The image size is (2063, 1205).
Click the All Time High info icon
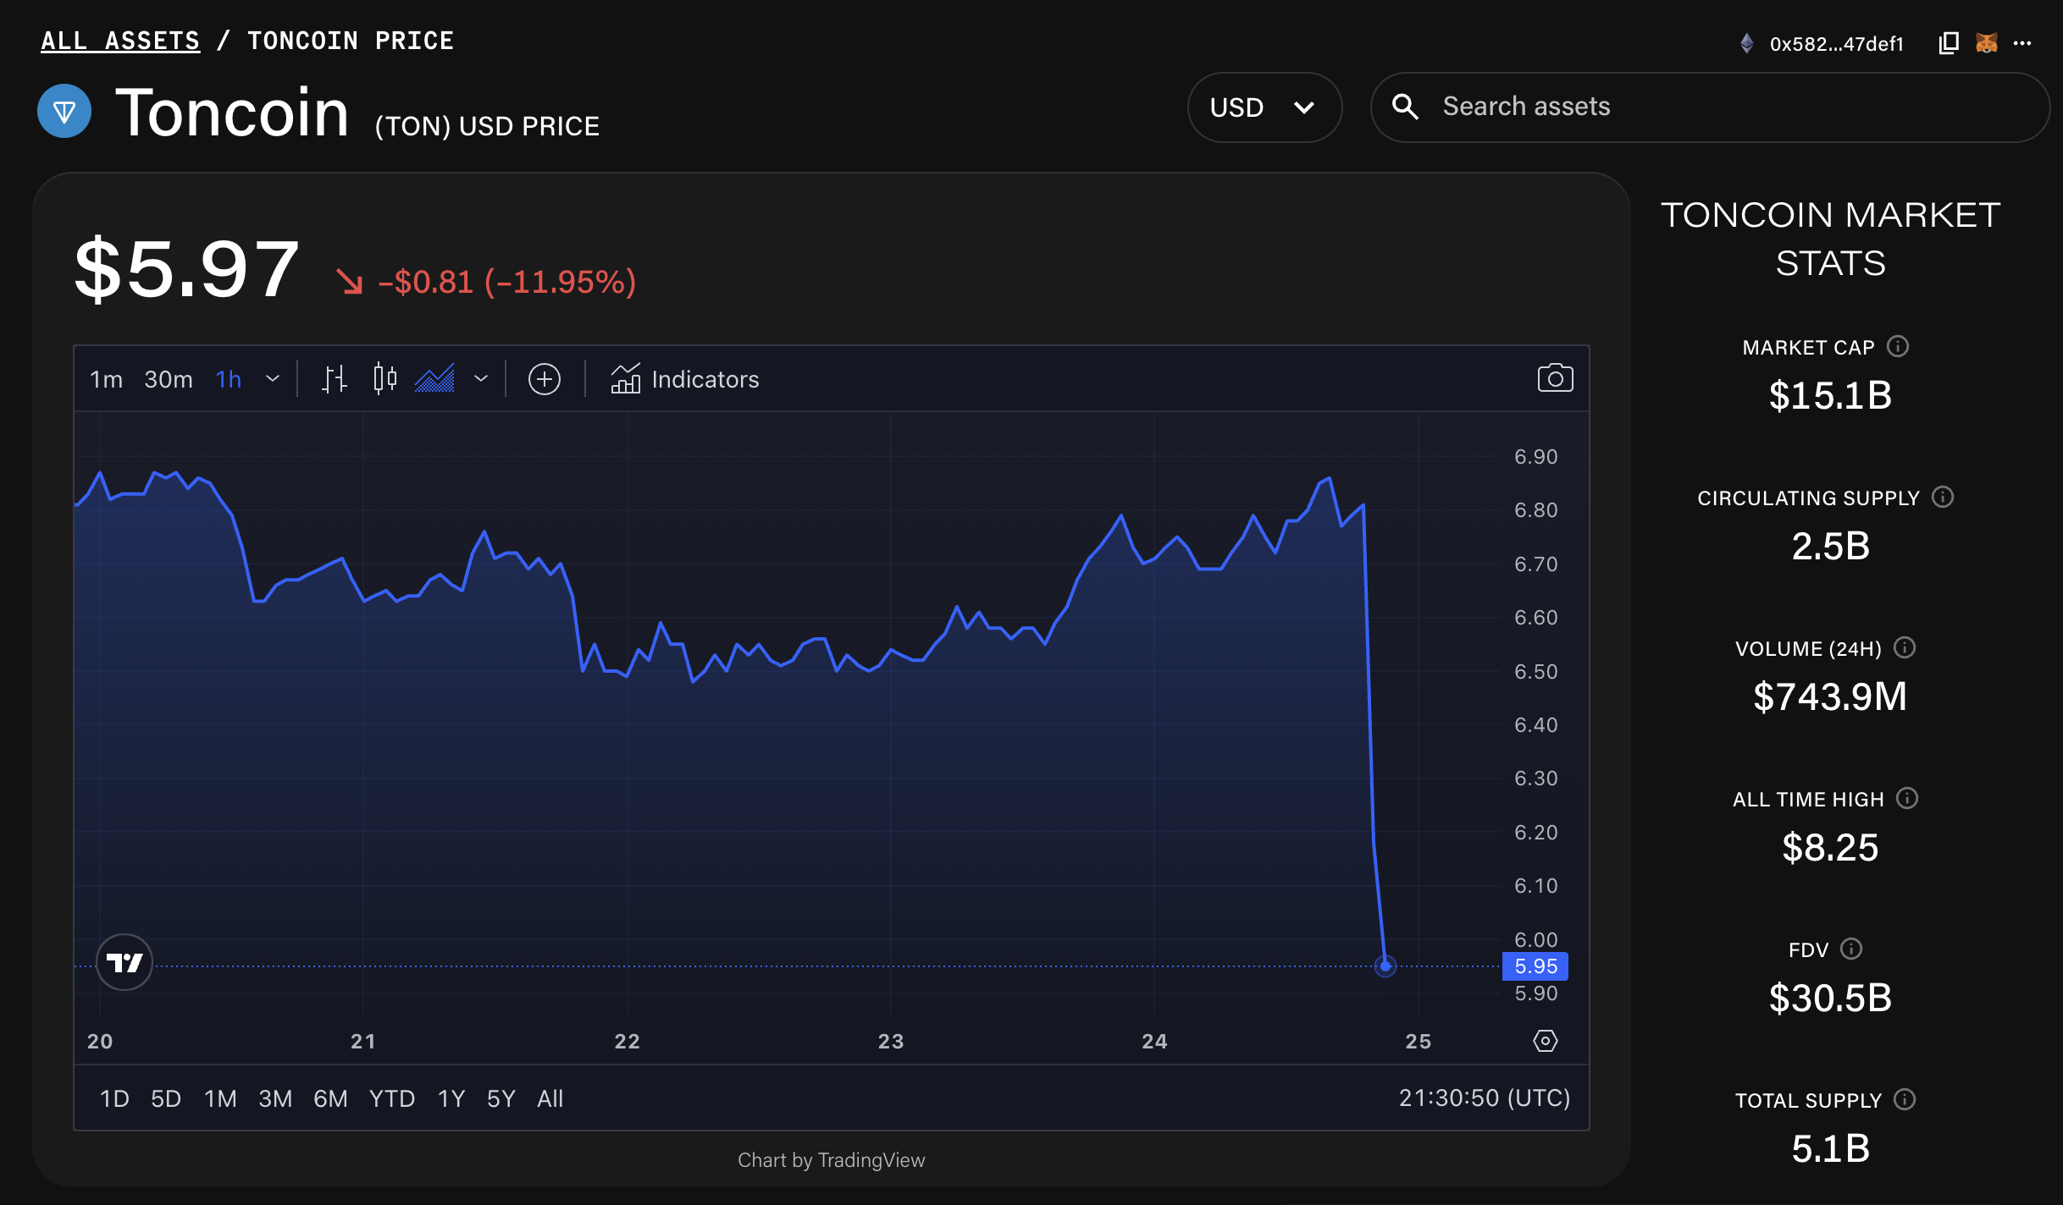1905,798
